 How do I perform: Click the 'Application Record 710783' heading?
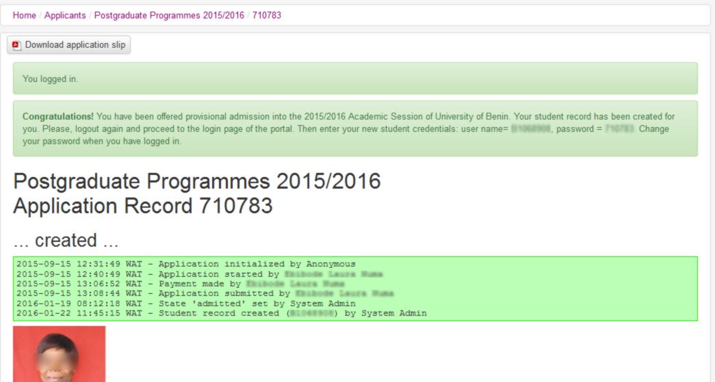tap(143, 206)
